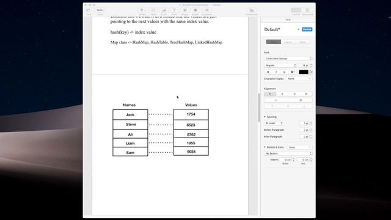The image size is (391, 220).
Task: Align text to middle vertically
Action: [x=288, y=106]
